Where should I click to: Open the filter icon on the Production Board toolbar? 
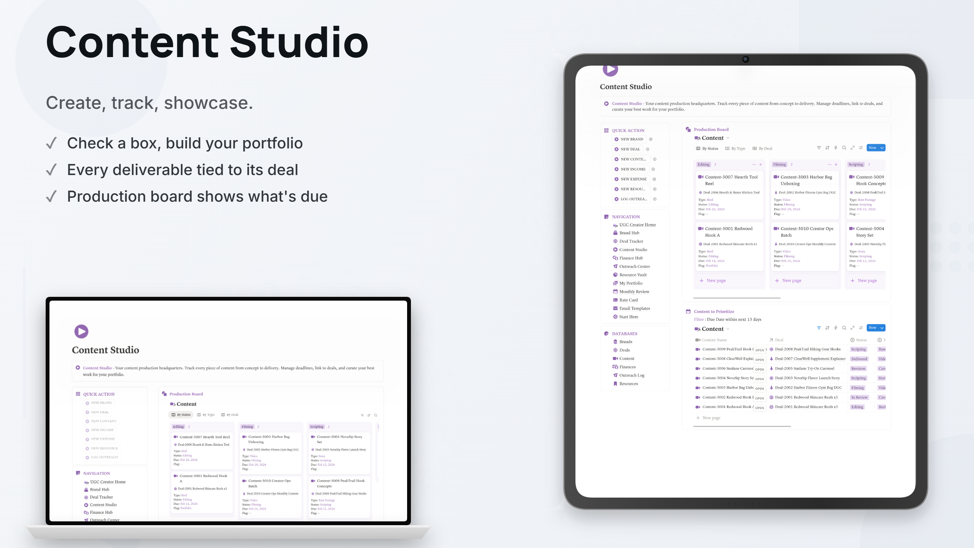click(x=819, y=148)
